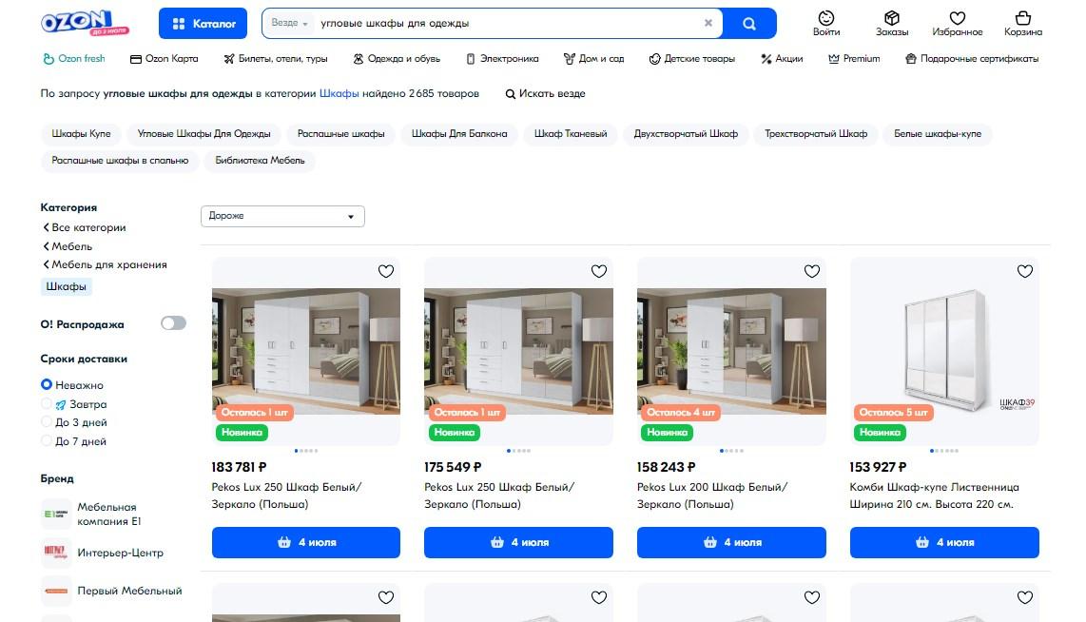
Task: Favorite the Комби Шкаф-купе Лиственница item
Action: coord(1025,271)
